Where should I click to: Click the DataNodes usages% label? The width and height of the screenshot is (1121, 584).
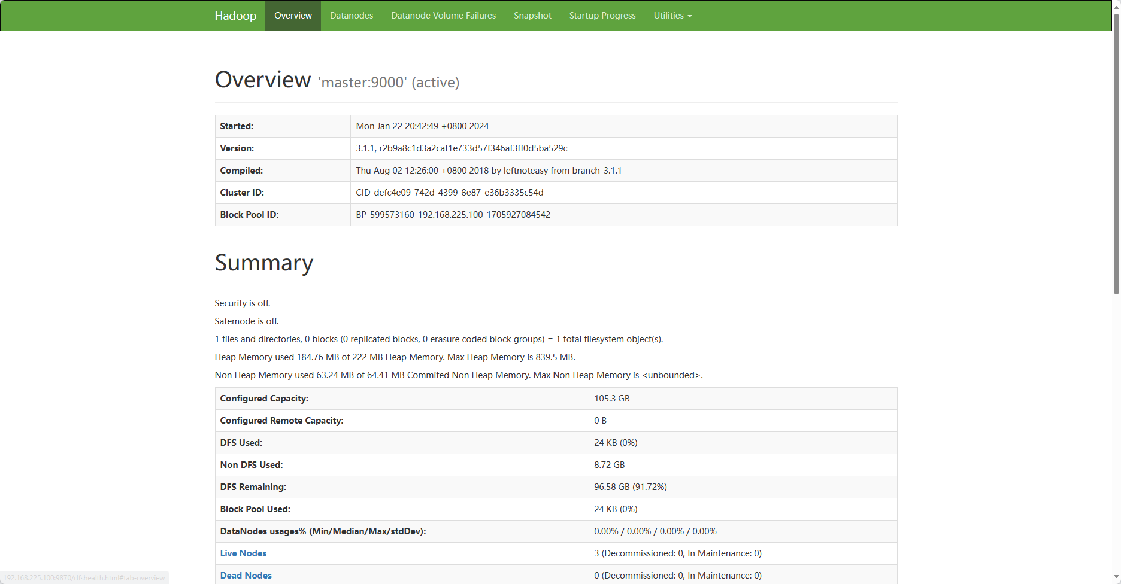coord(323,531)
